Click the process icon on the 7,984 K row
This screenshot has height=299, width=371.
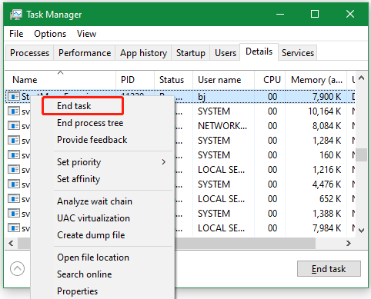[14, 228]
